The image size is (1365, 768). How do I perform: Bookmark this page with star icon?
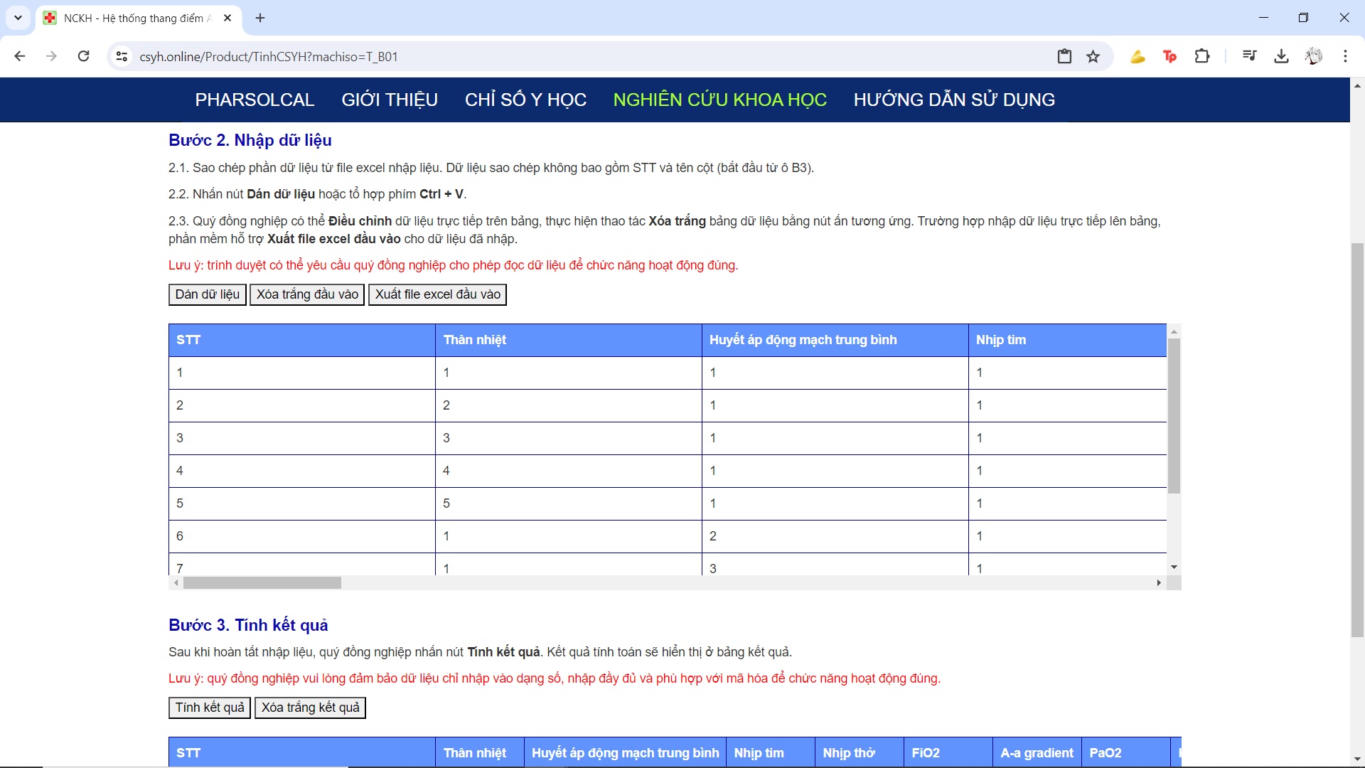(x=1093, y=56)
